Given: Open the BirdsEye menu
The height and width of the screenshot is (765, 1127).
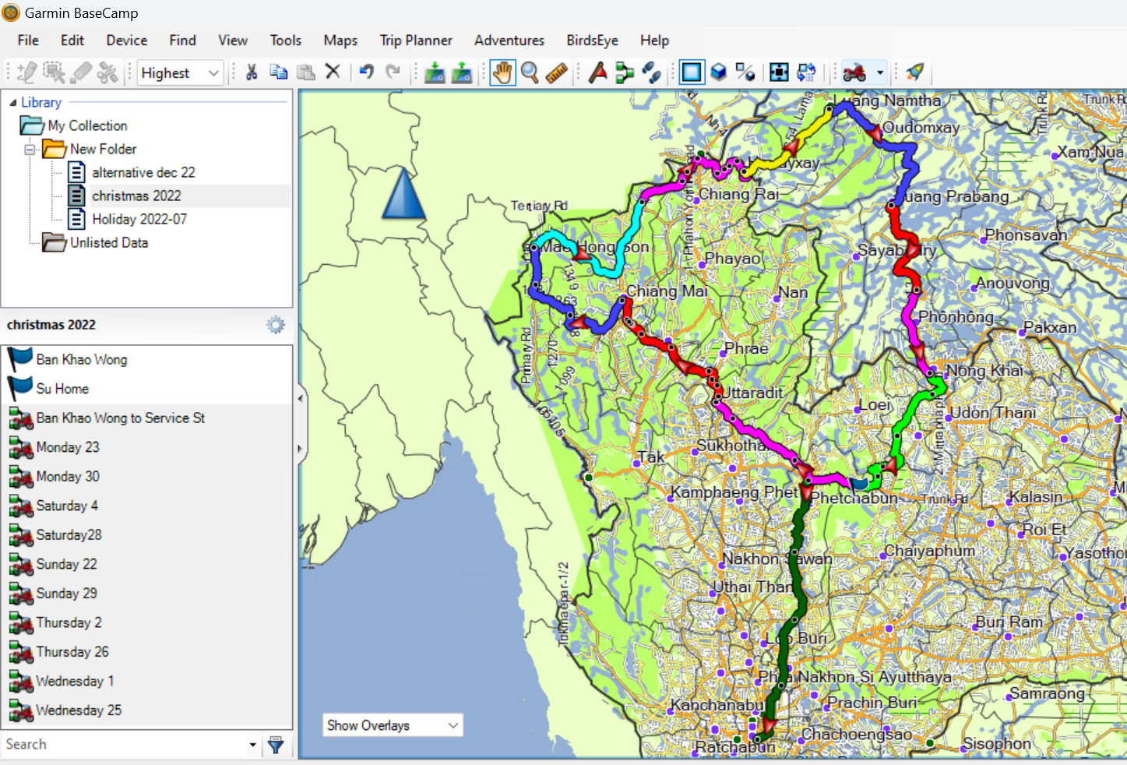Looking at the screenshot, I should (592, 41).
